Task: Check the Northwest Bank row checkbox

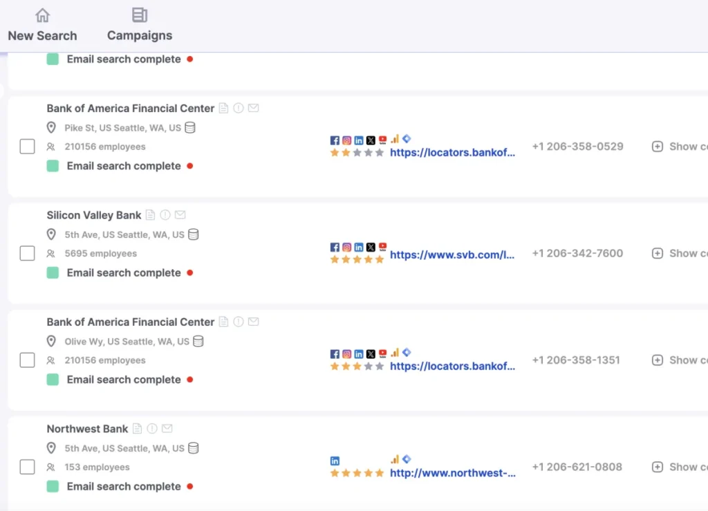Action: tap(27, 467)
